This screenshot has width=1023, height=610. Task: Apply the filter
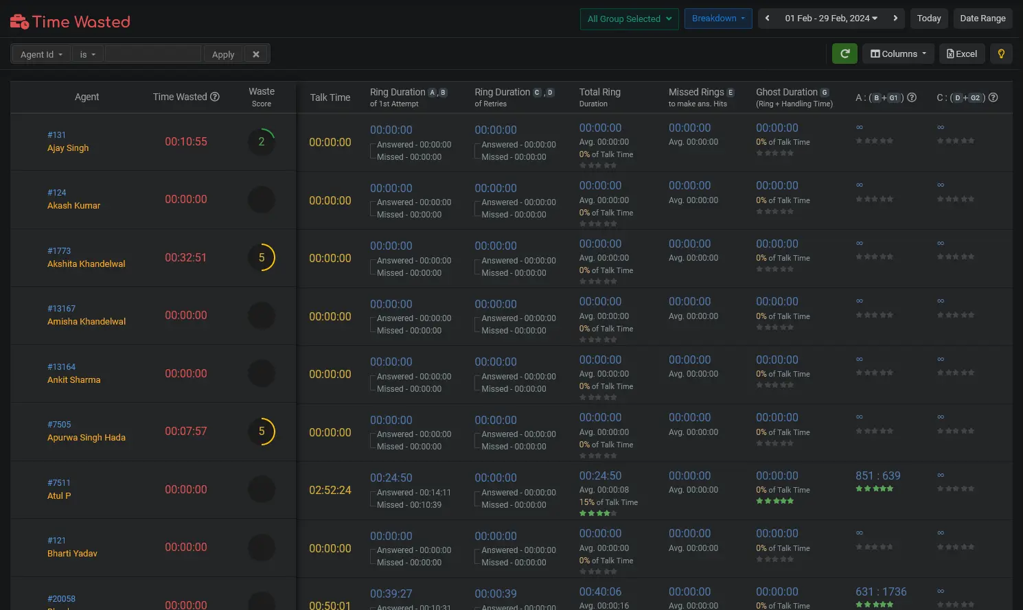tap(223, 54)
